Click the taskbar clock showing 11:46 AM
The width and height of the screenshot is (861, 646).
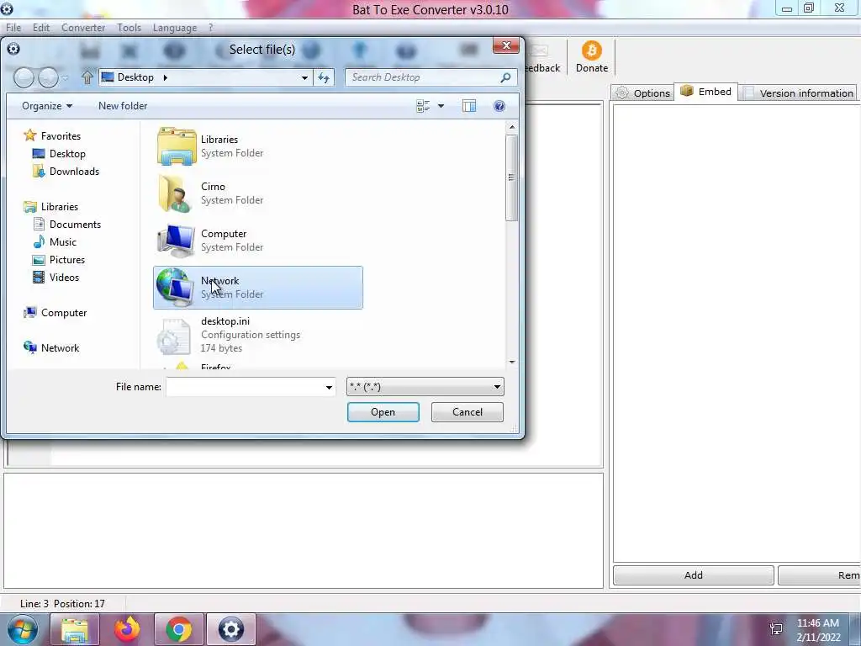click(817, 629)
